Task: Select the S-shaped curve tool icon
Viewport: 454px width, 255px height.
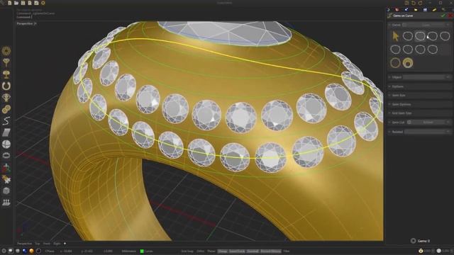Action: [x=6, y=120]
